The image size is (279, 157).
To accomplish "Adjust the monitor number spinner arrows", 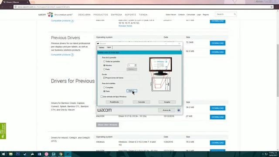I will tap(136, 65).
